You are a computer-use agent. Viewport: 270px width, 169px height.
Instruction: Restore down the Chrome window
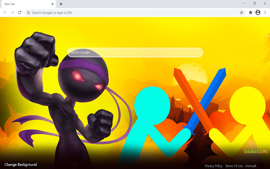pos(254,3)
